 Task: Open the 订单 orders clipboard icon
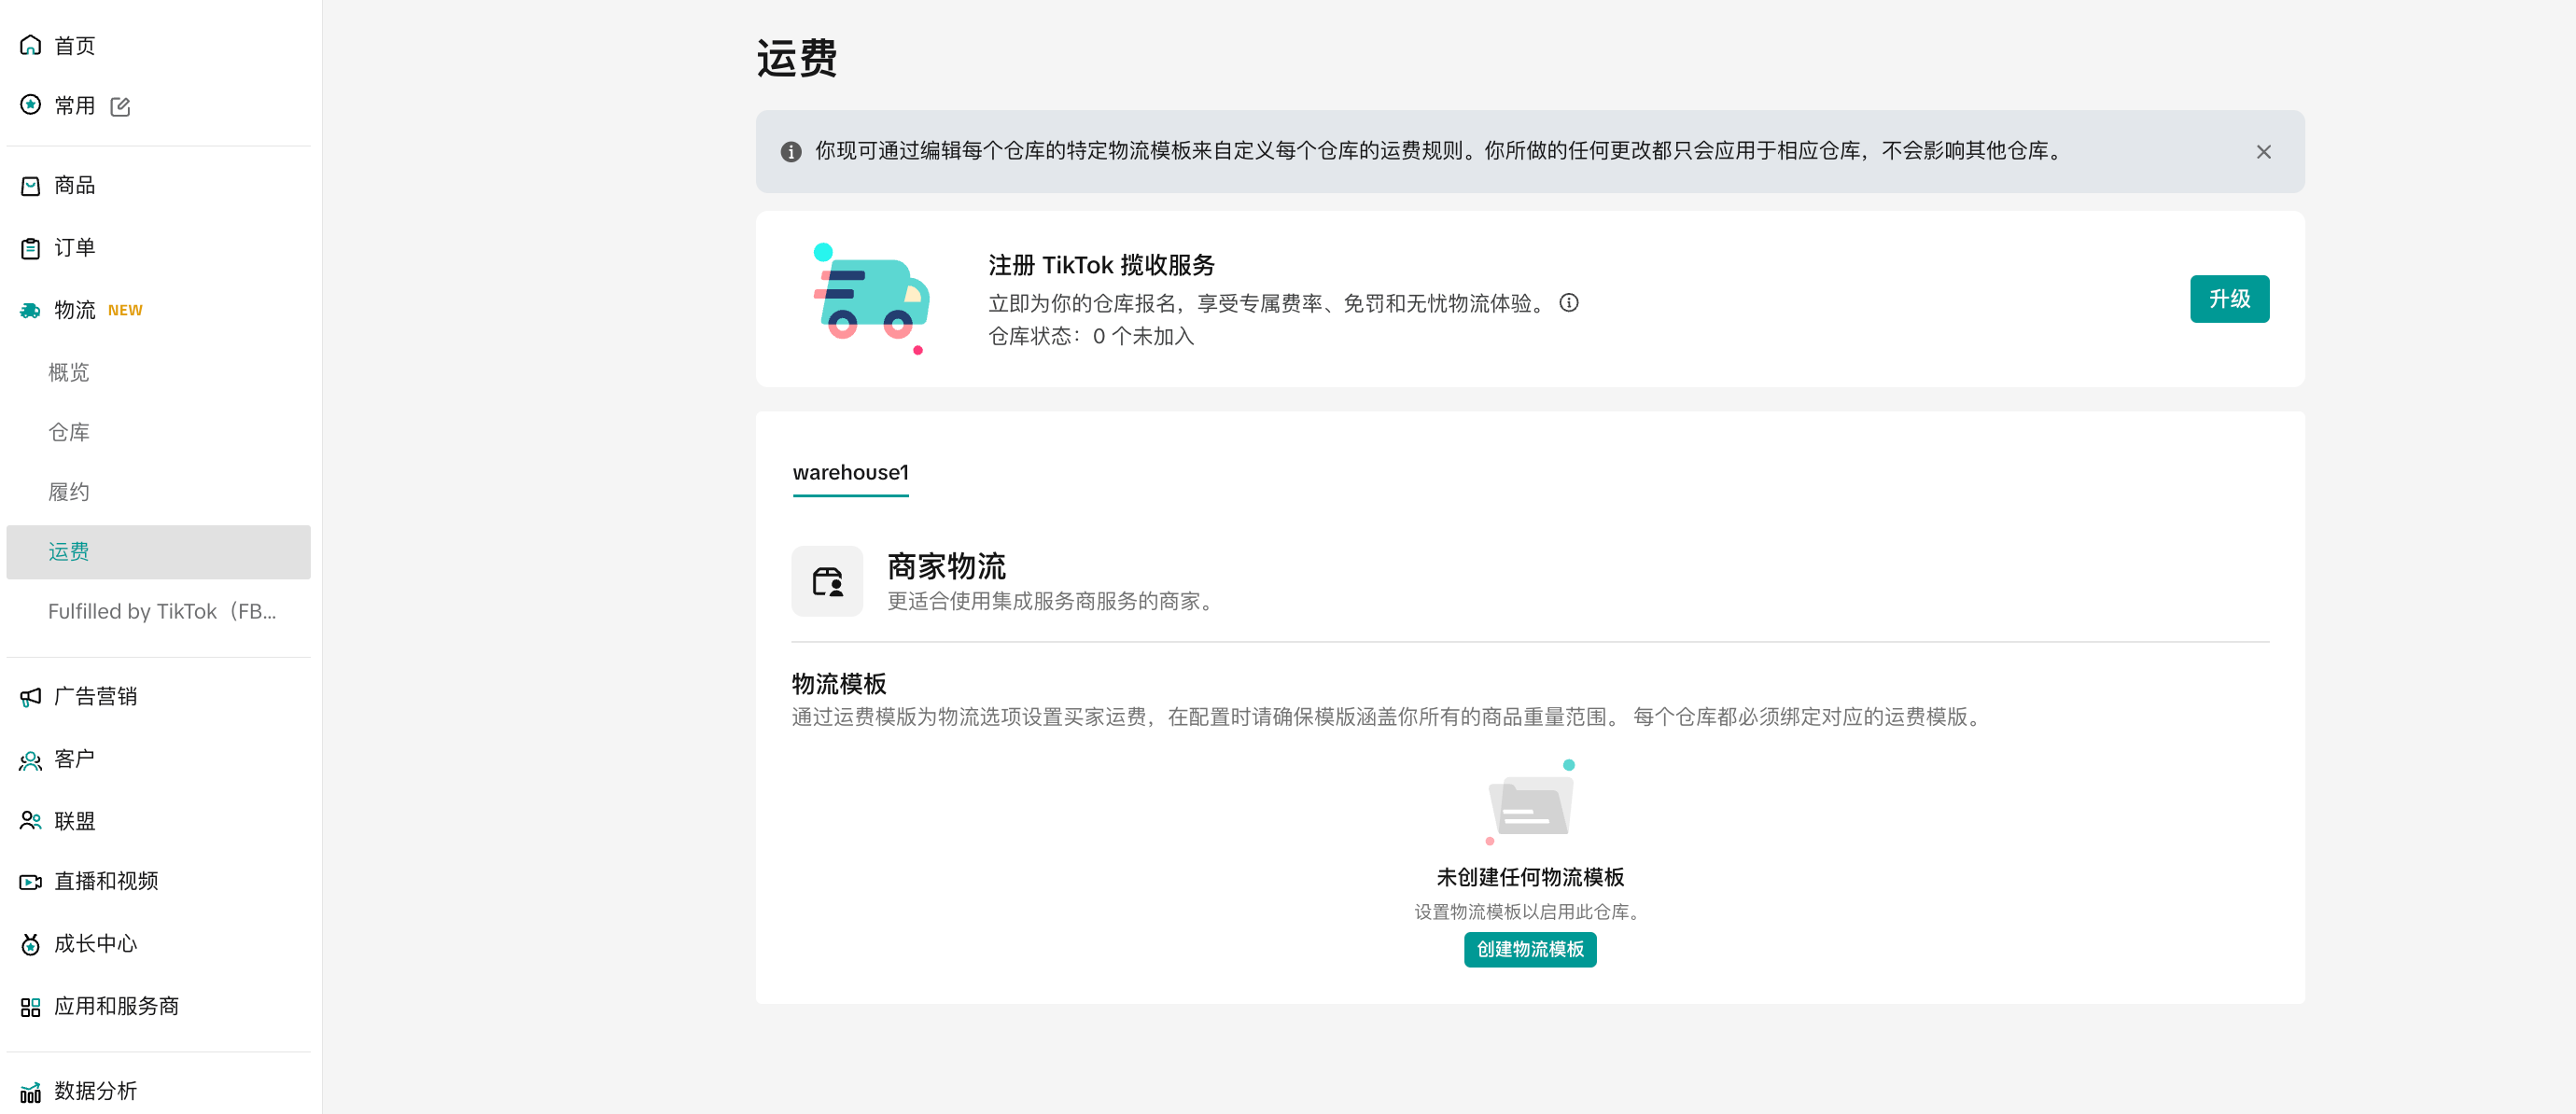coord(30,248)
